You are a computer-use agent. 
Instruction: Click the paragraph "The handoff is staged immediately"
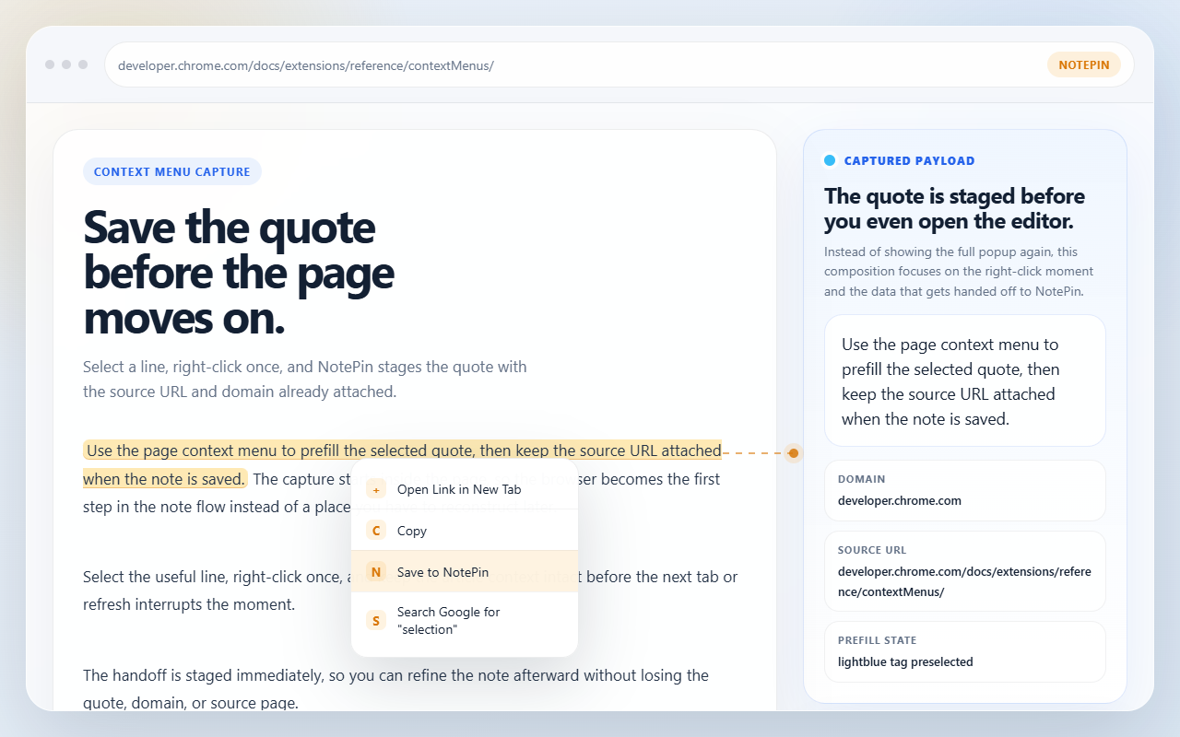(x=395, y=688)
